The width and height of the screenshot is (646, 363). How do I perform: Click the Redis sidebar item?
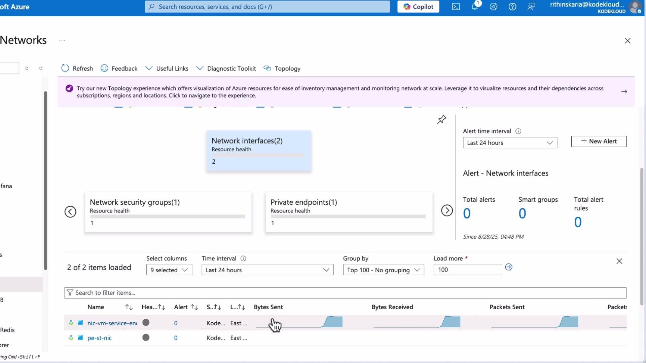click(7, 330)
